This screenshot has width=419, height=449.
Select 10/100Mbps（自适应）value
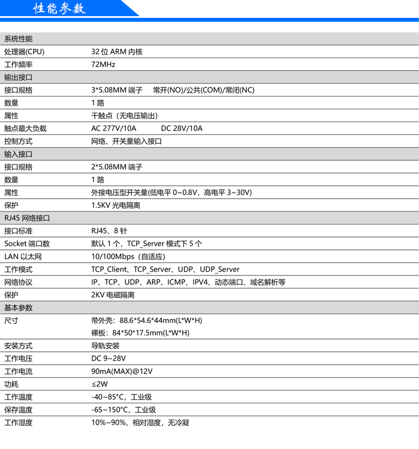coord(128,257)
